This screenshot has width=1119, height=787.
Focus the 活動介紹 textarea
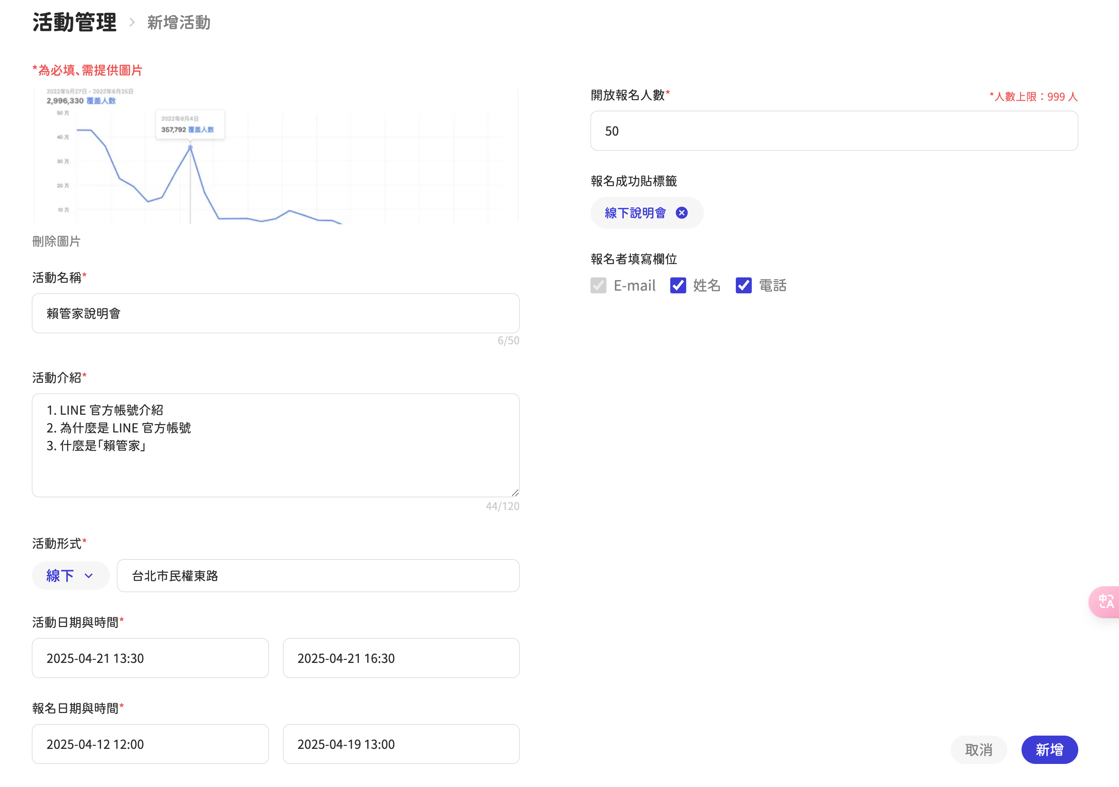276,445
